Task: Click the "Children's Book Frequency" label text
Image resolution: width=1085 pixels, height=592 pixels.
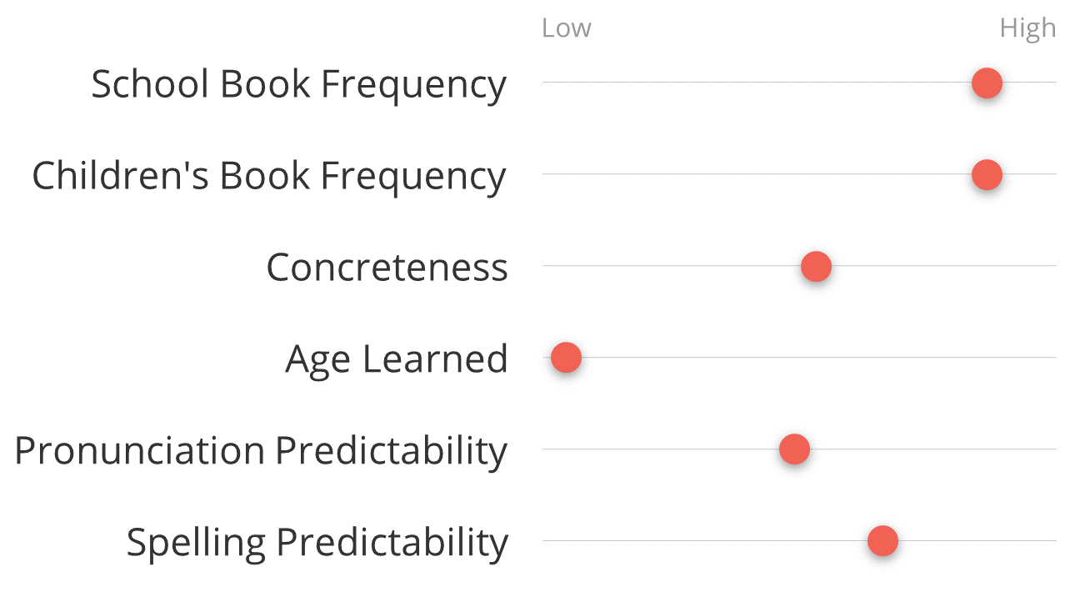Action: click(x=268, y=176)
